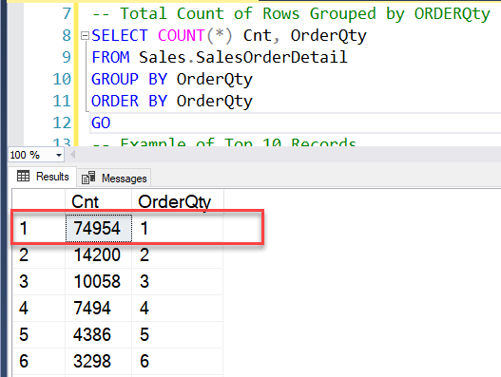The image size is (501, 377).
Task: Click the OrderQty cell in the 14200 row
Action: pyautogui.click(x=178, y=255)
